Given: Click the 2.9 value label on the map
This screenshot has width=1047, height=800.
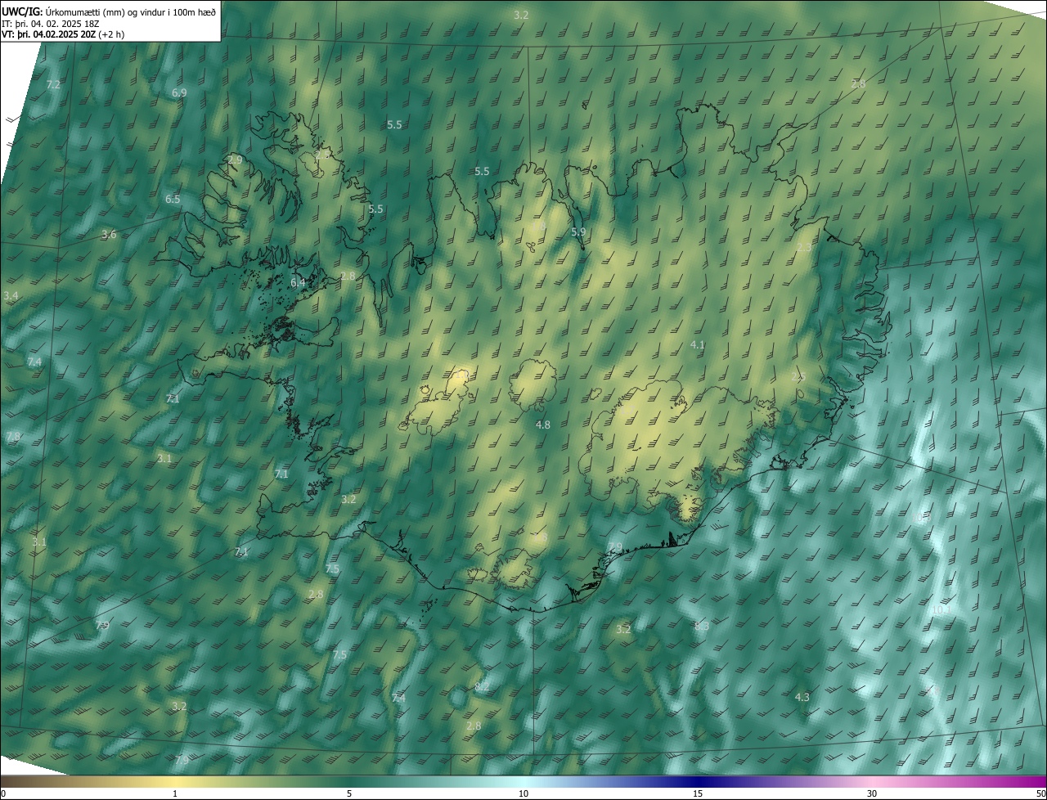Looking at the screenshot, I should point(235,160).
